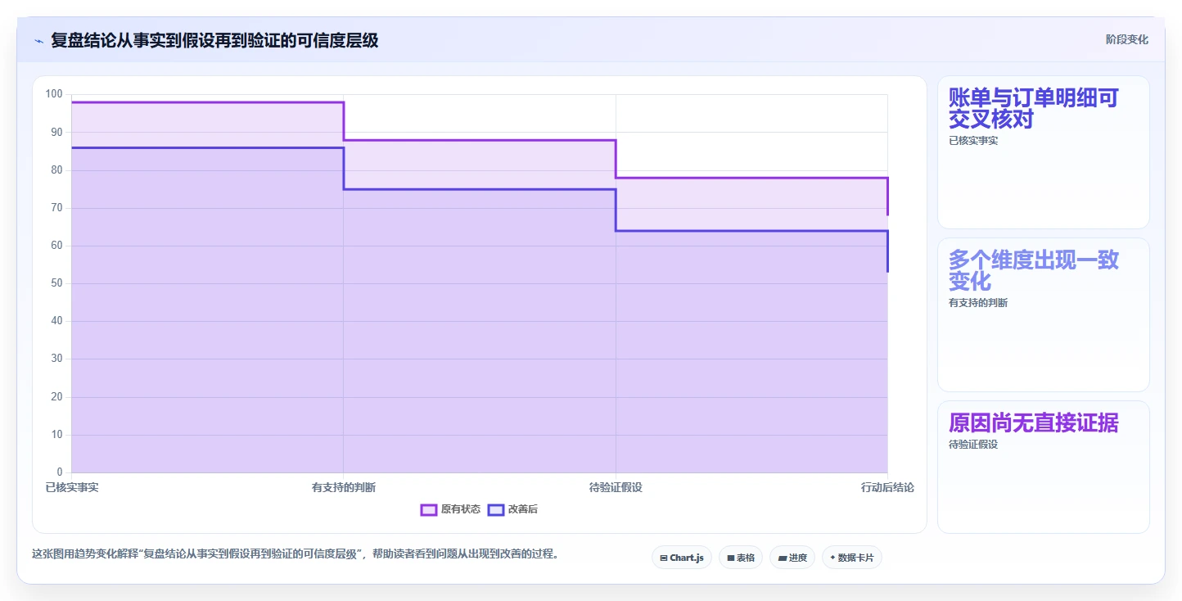Click the trend icon beside the title
The height and width of the screenshot is (601, 1182).
coord(38,40)
